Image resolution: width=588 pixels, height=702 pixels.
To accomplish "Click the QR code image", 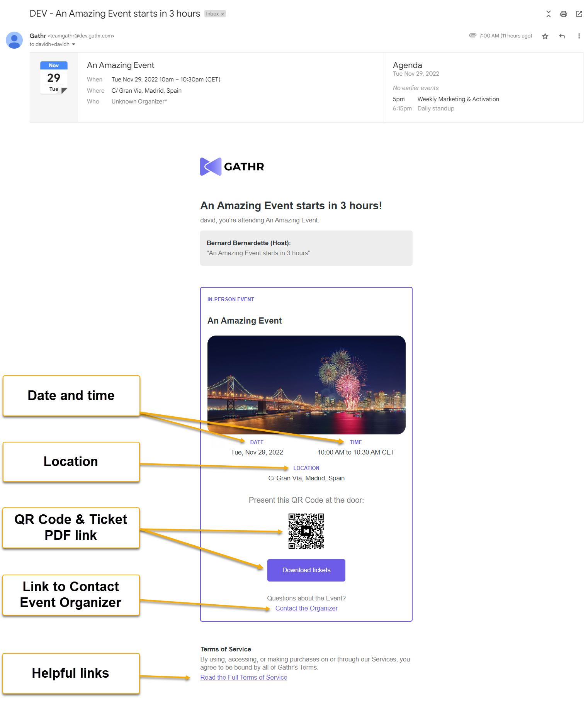I will (x=306, y=531).
